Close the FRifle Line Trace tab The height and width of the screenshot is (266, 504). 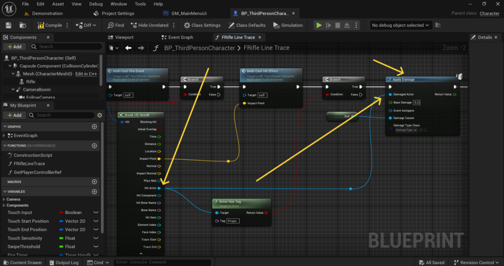(x=260, y=37)
